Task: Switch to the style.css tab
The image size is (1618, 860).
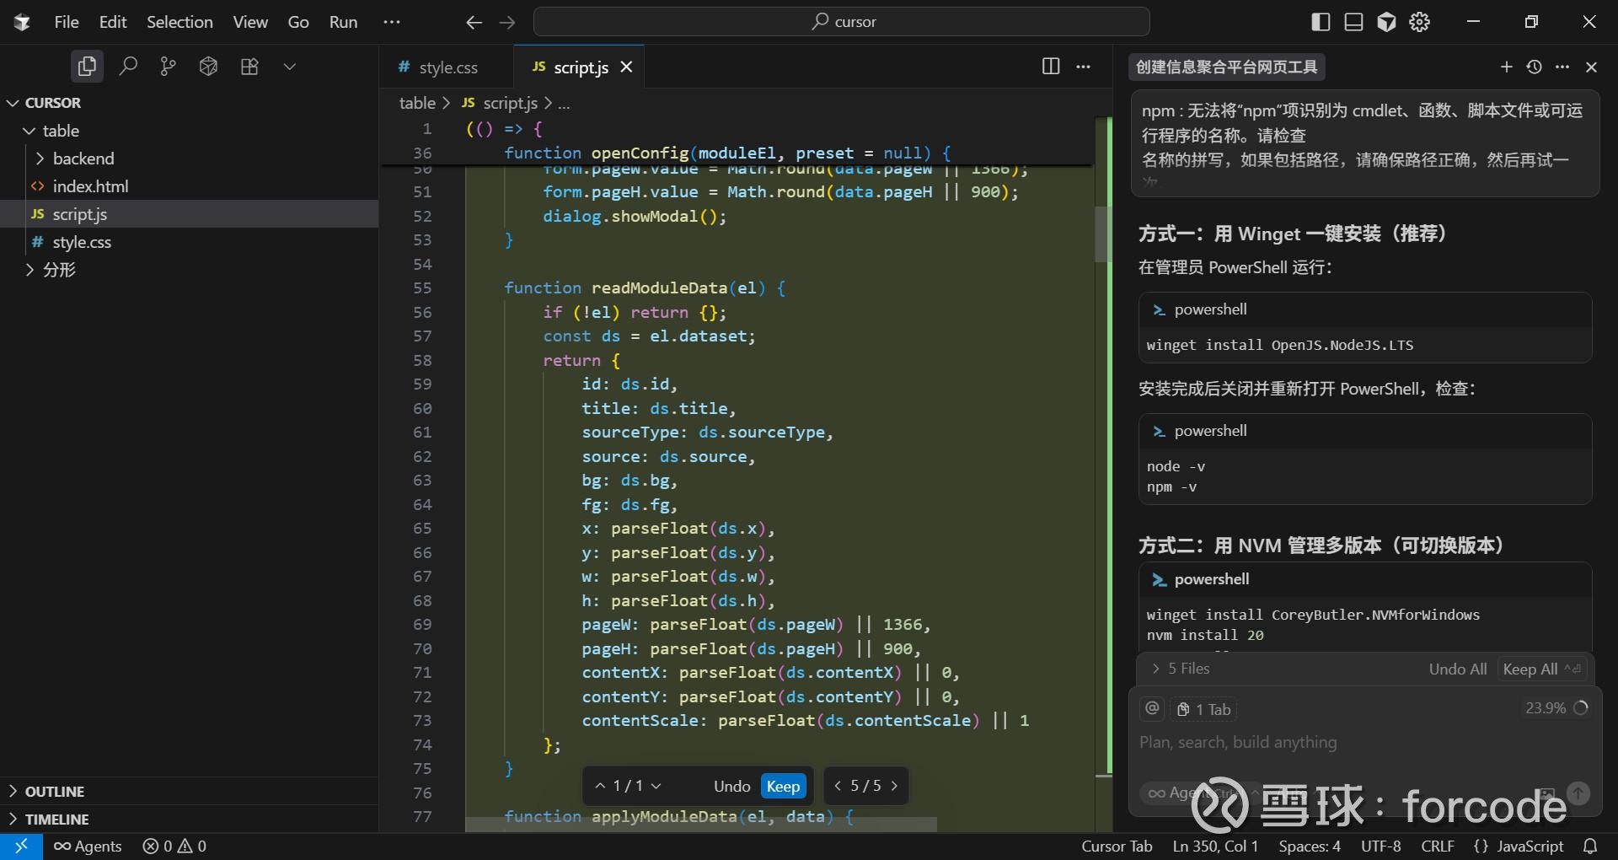Action: pyautogui.click(x=447, y=67)
